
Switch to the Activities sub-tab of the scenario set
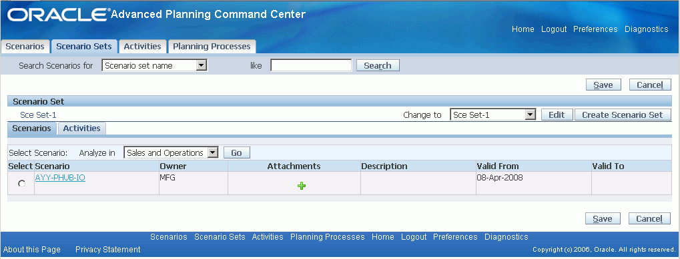[81, 129]
